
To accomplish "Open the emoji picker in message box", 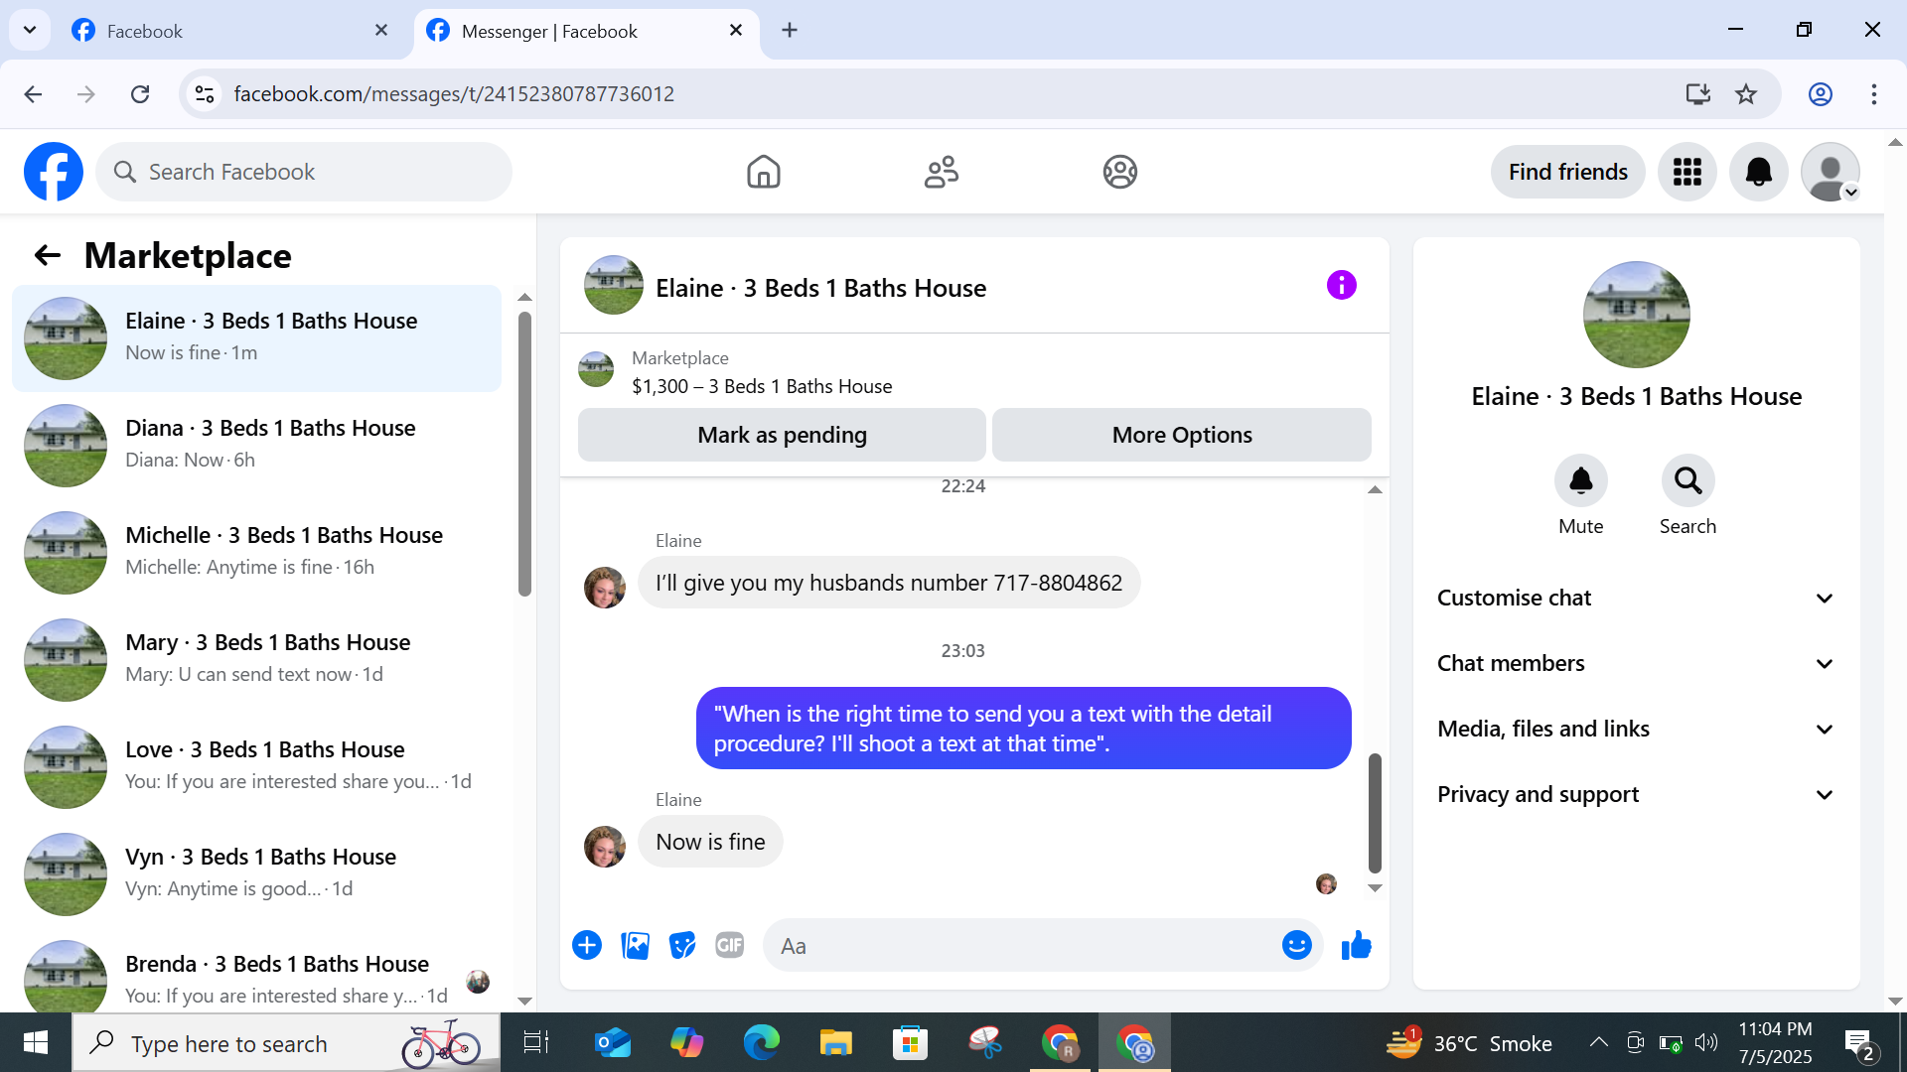I will (x=1296, y=946).
